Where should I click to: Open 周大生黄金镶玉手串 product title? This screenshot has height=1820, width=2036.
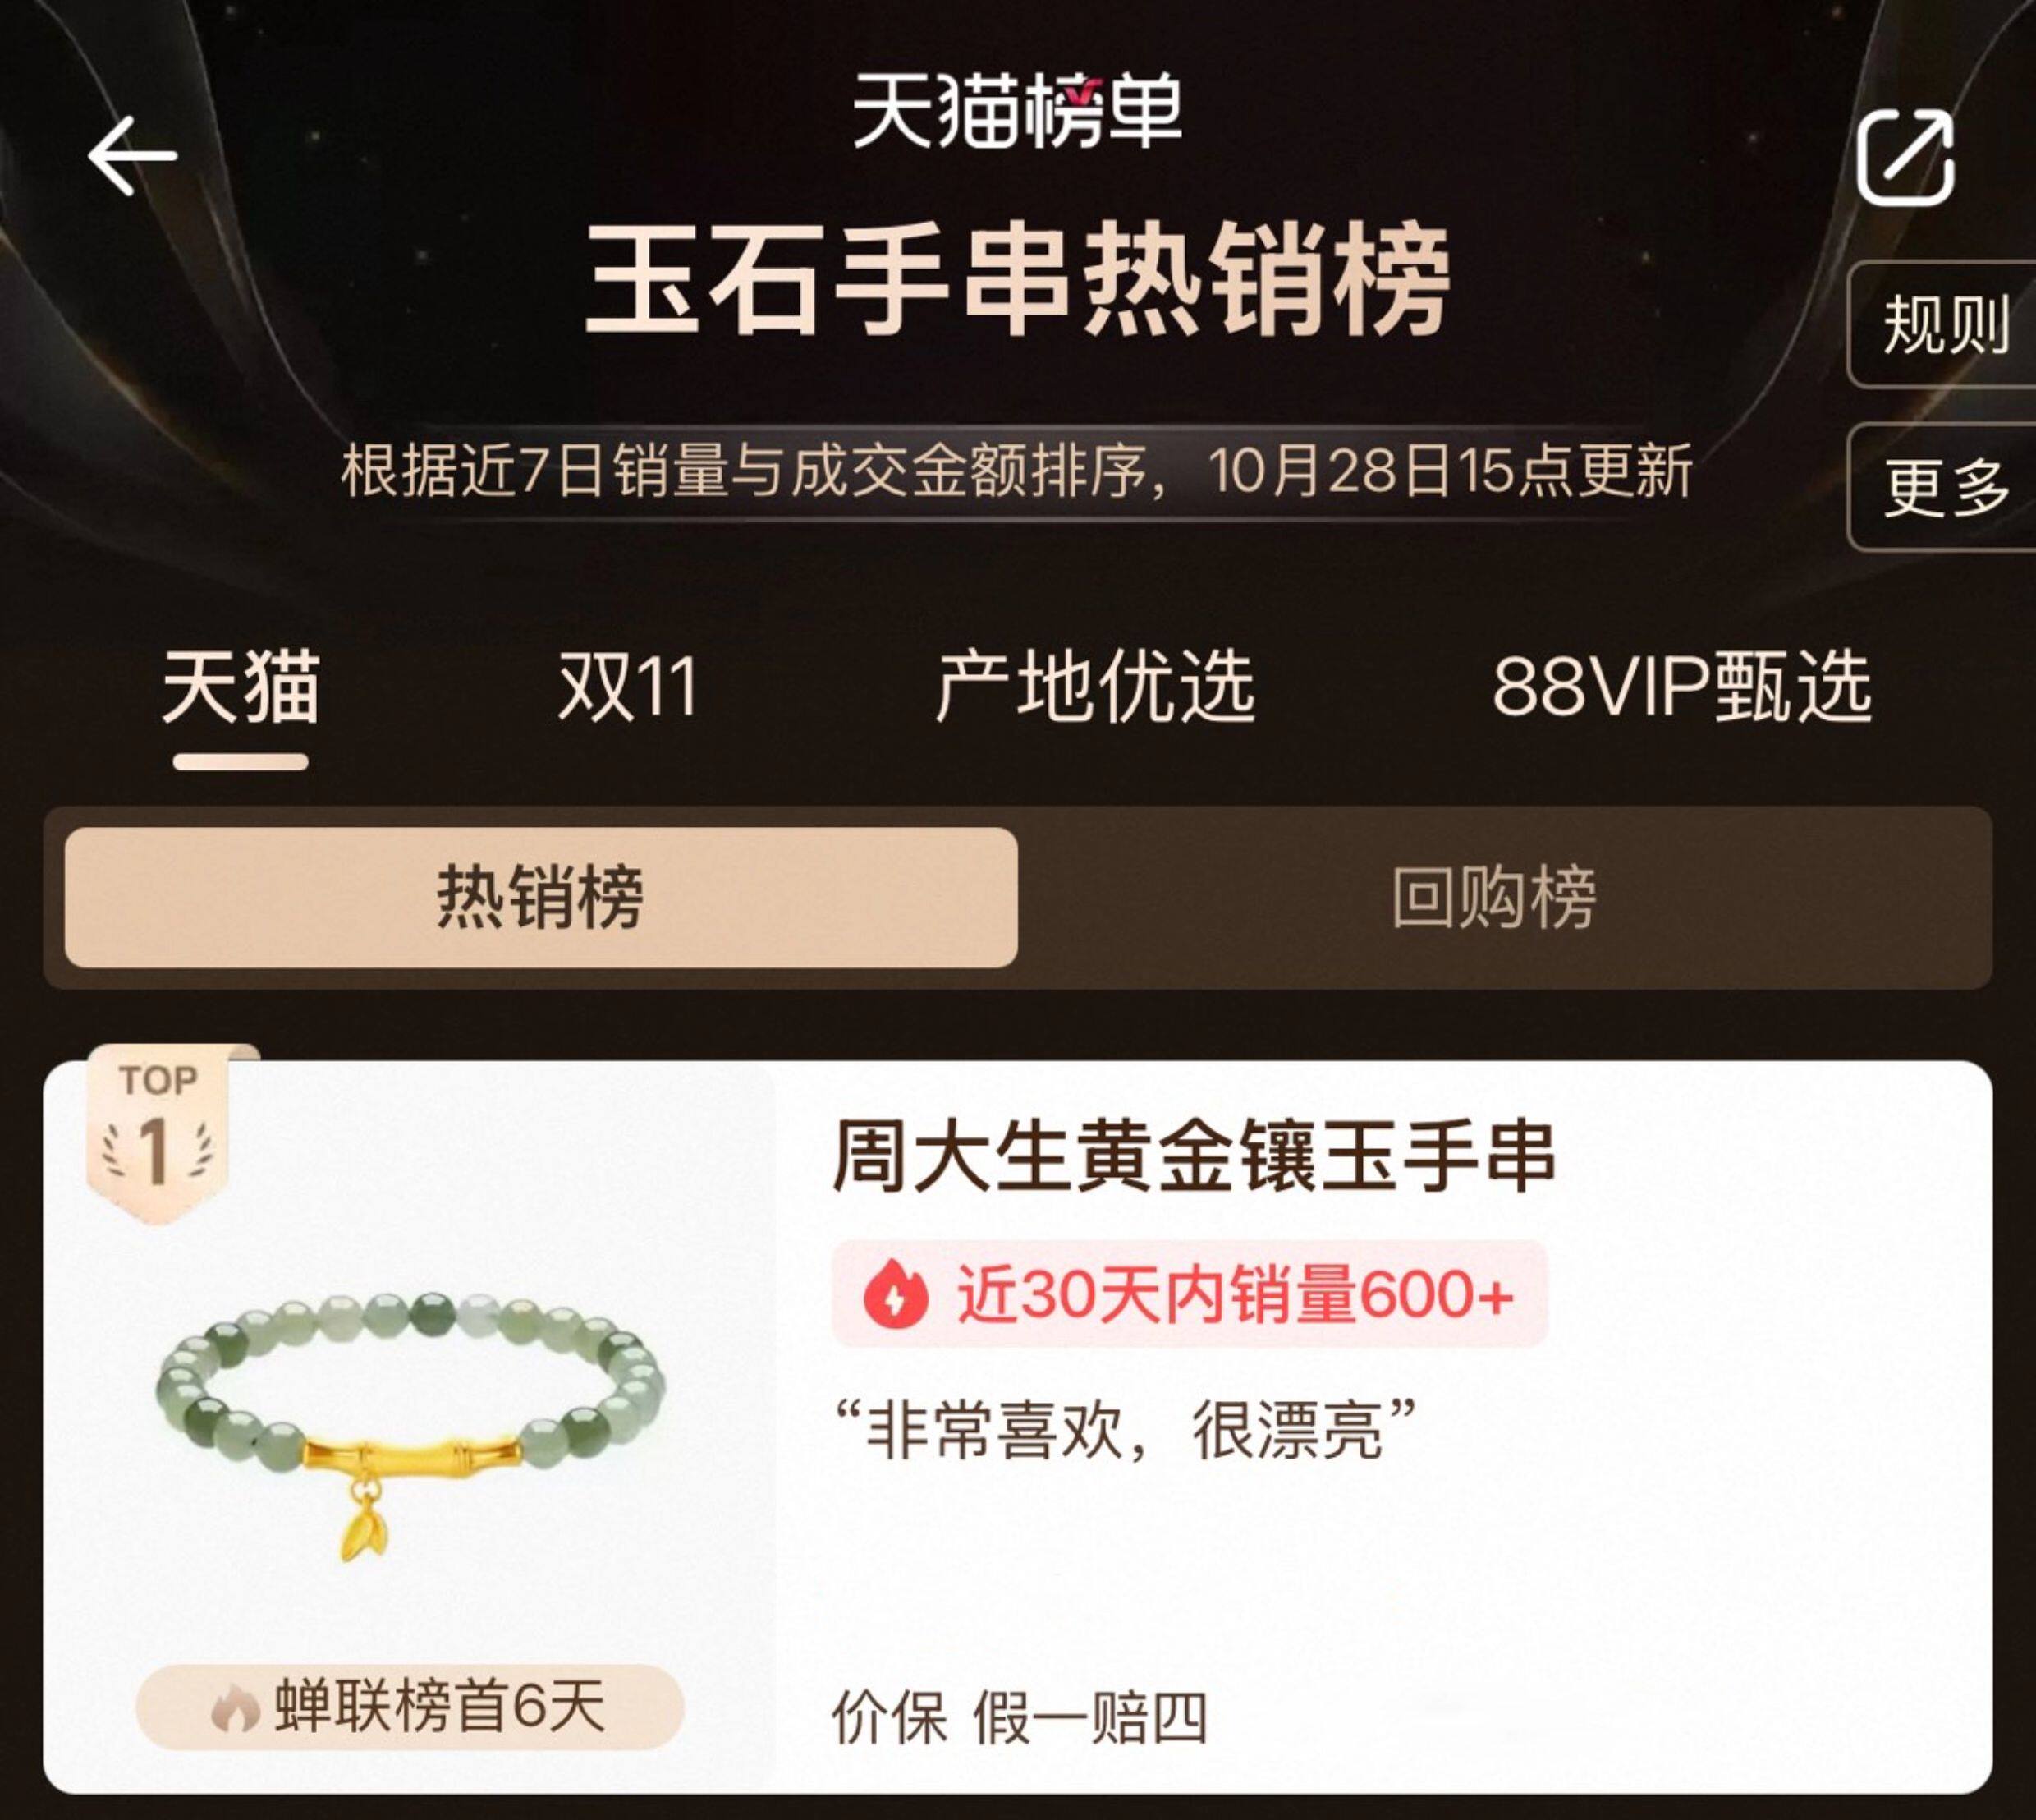click(x=1195, y=1157)
